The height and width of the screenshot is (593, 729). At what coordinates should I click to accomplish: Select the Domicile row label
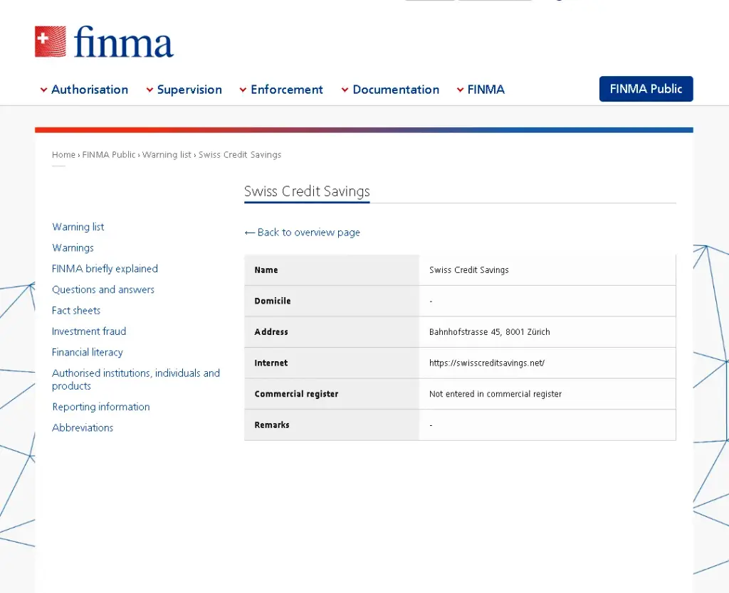(273, 301)
